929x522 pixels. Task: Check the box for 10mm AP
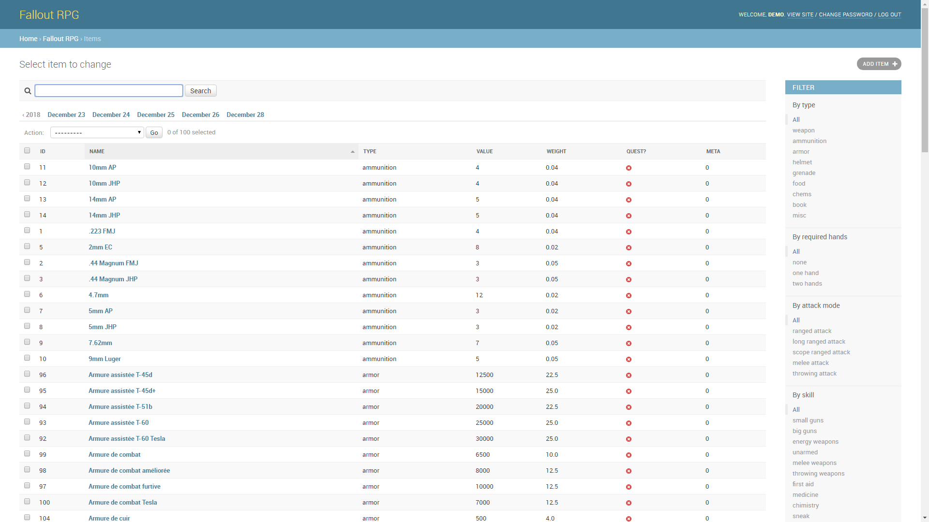[27, 167]
